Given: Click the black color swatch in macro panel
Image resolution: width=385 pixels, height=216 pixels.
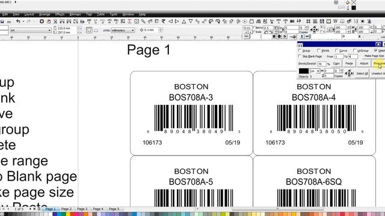Looking at the screenshot, I should tap(303, 71).
